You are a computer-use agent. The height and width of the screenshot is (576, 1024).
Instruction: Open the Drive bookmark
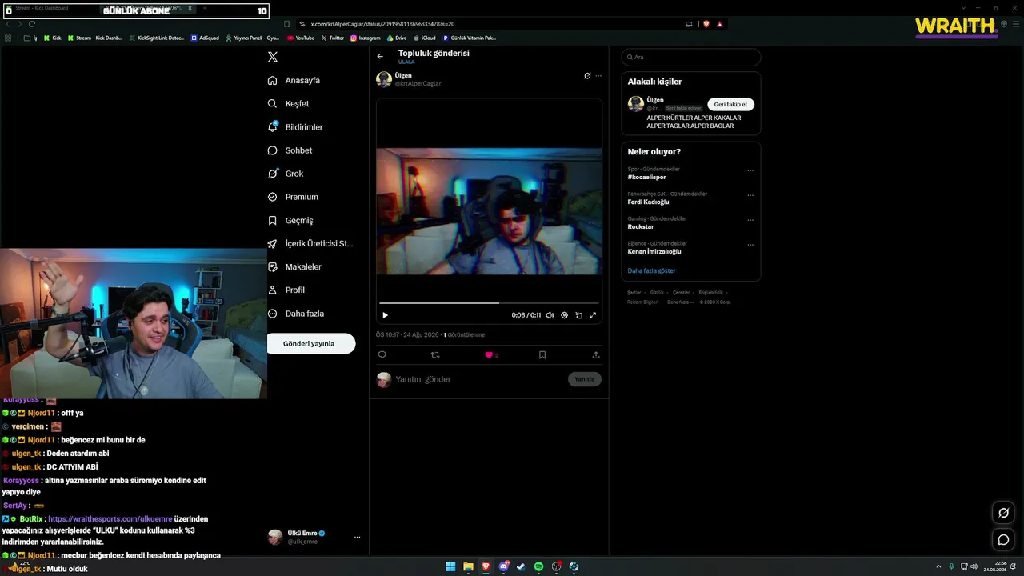click(x=397, y=38)
